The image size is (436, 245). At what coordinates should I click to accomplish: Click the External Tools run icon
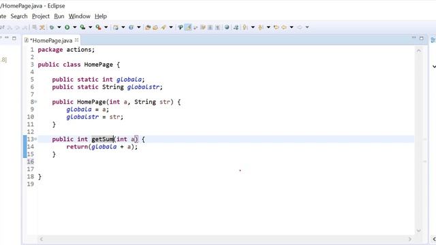click(98, 27)
